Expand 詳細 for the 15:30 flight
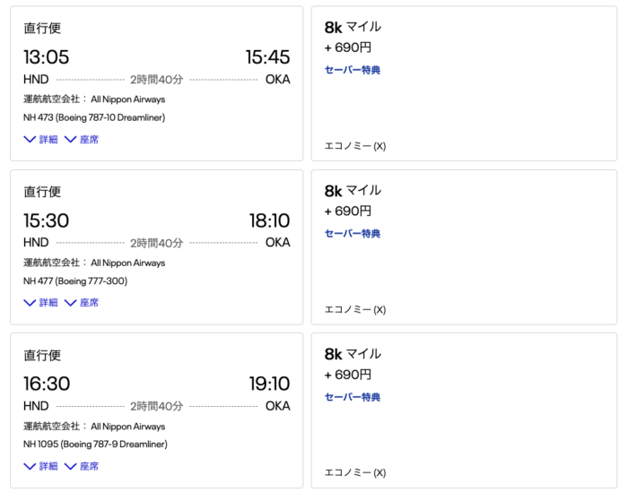628x492 pixels. [x=41, y=303]
